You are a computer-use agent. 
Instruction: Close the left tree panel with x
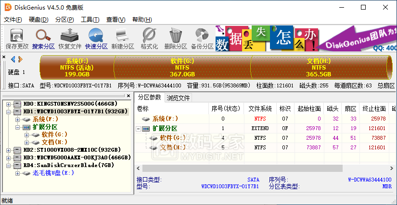(x=128, y=96)
